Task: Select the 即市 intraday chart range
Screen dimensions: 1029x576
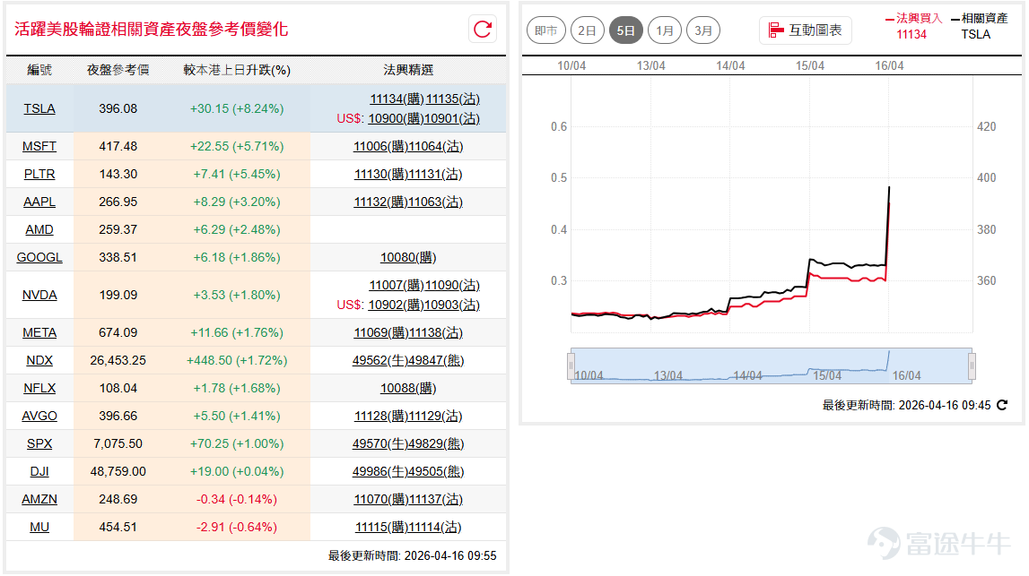Action: [546, 30]
